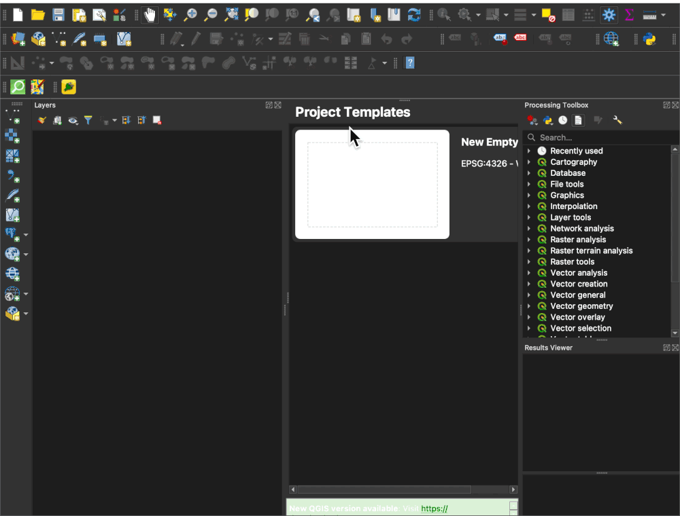Open the Add PostGIS layer dropdown arrow
This screenshot has width=680, height=516.
click(x=26, y=235)
